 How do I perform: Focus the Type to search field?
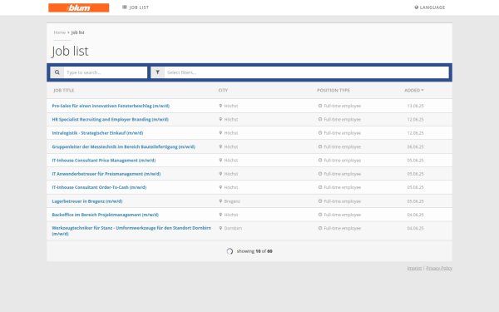[106, 72]
